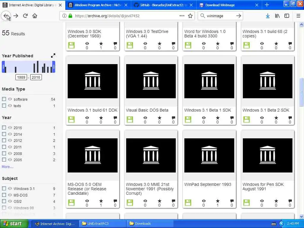Show only 2011 items with the eye icon
This screenshot has height=228, width=304.
pyautogui.click(x=10, y=147)
